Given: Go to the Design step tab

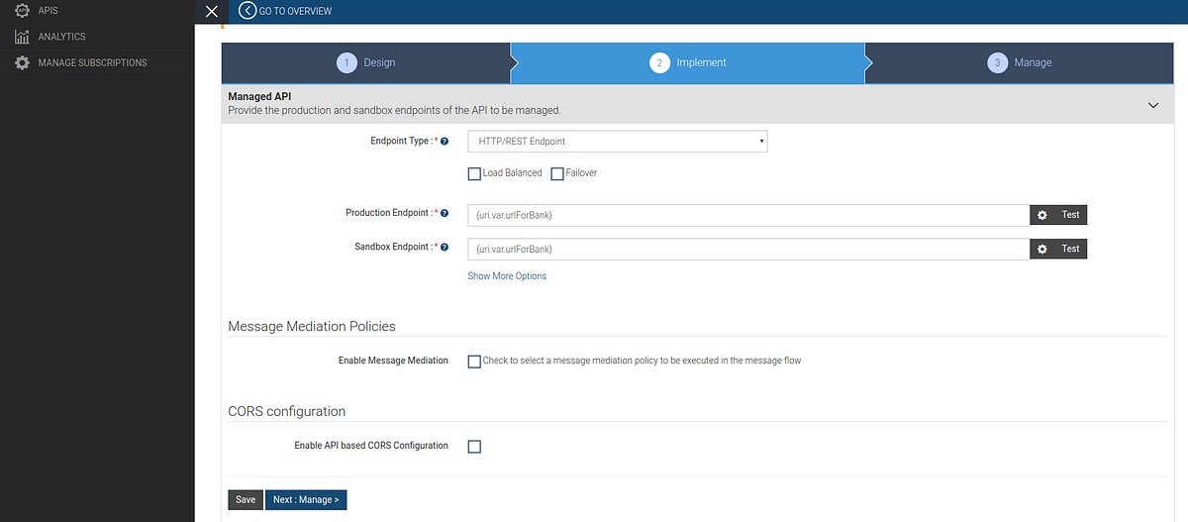Looking at the screenshot, I should 365,62.
